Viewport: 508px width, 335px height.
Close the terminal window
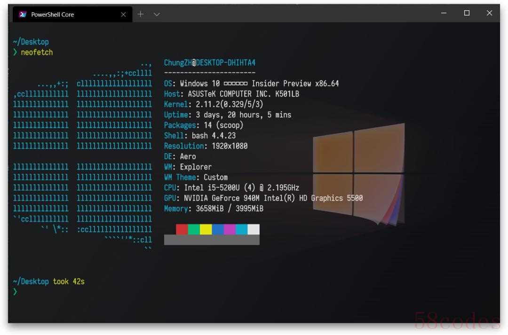pyautogui.click(x=489, y=14)
